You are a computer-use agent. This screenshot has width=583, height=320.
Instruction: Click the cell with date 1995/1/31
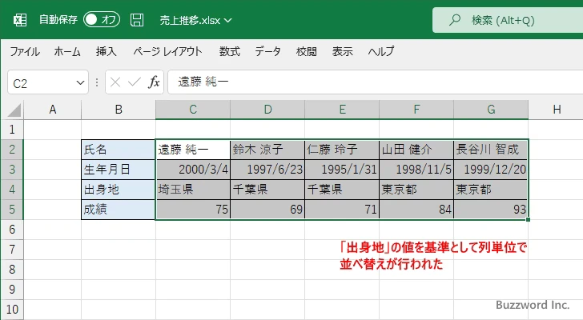click(x=342, y=170)
